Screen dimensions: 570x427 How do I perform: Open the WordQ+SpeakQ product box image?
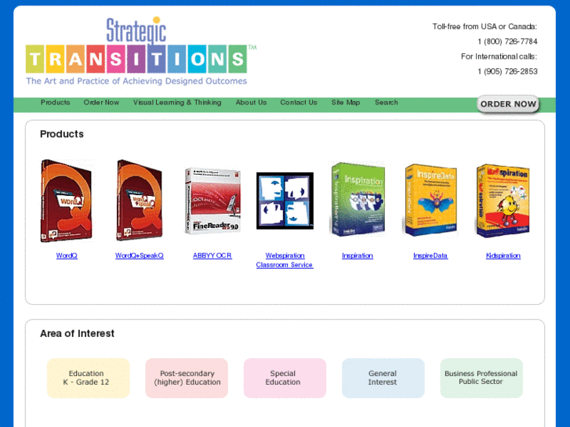(140, 201)
